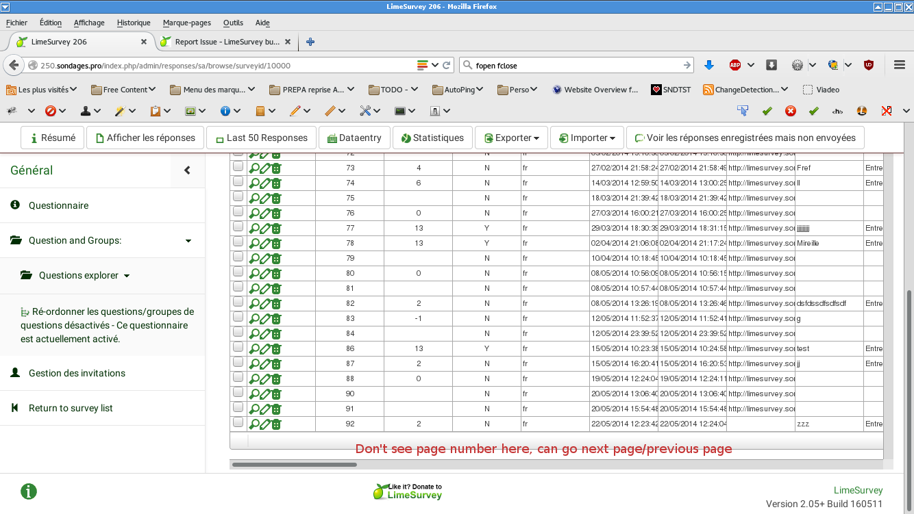Image resolution: width=914 pixels, height=514 pixels.
Task: Click the Return to survey list link
Action: click(x=71, y=408)
